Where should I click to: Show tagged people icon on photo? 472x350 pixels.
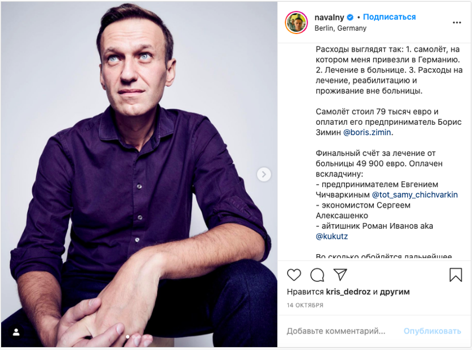[16, 332]
